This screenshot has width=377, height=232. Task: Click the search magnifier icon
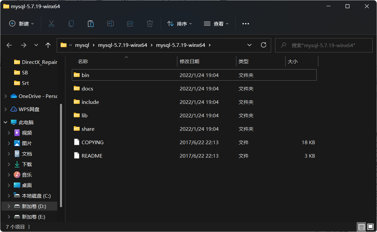tap(284, 45)
